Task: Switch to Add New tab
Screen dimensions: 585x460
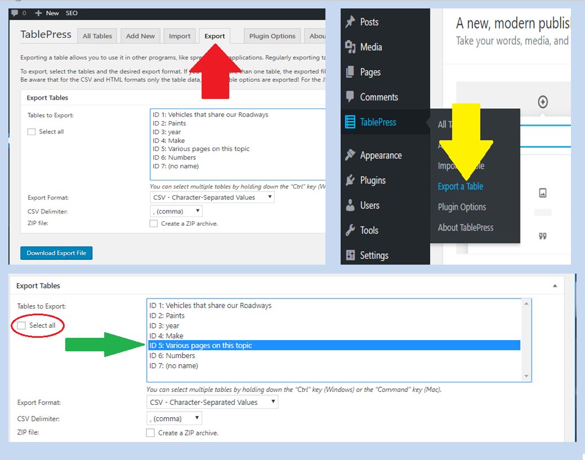Action: 140,36
